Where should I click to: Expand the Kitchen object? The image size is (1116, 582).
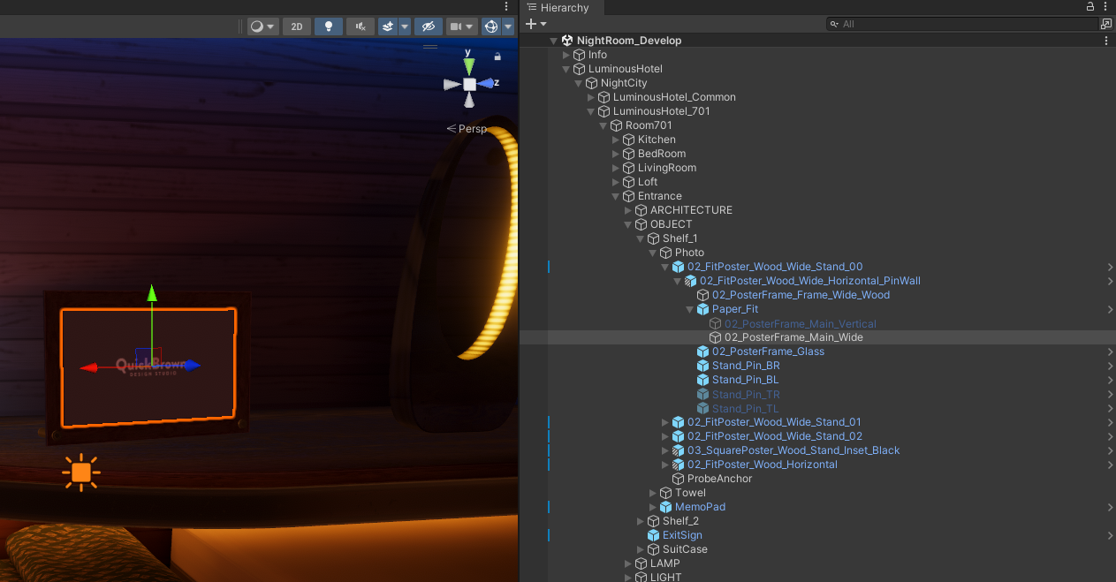click(x=616, y=140)
